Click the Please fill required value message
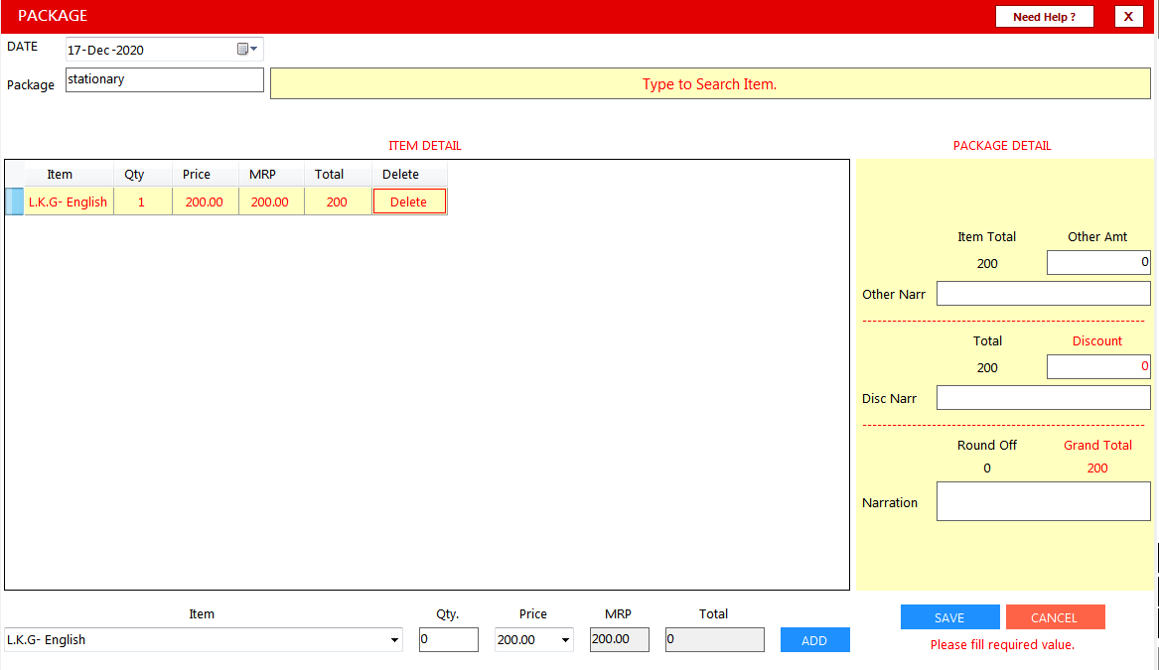 (x=1002, y=645)
